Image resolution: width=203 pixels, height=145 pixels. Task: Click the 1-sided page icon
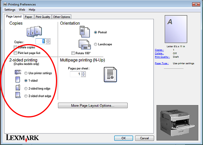click(x=17, y=81)
